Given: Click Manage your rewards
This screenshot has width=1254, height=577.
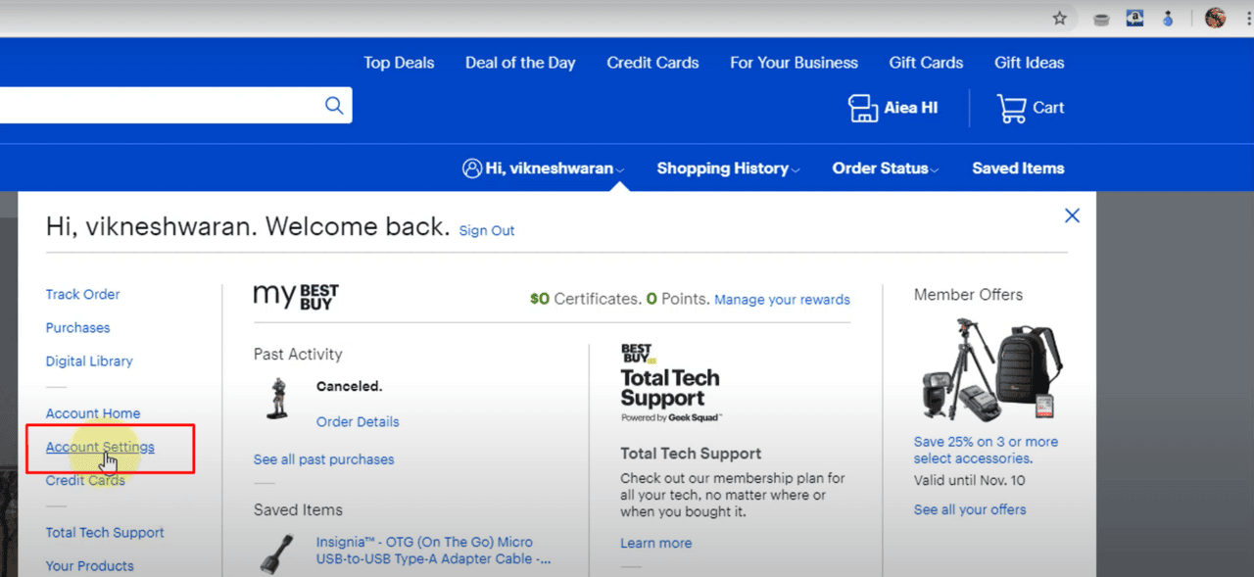Looking at the screenshot, I should pos(782,300).
